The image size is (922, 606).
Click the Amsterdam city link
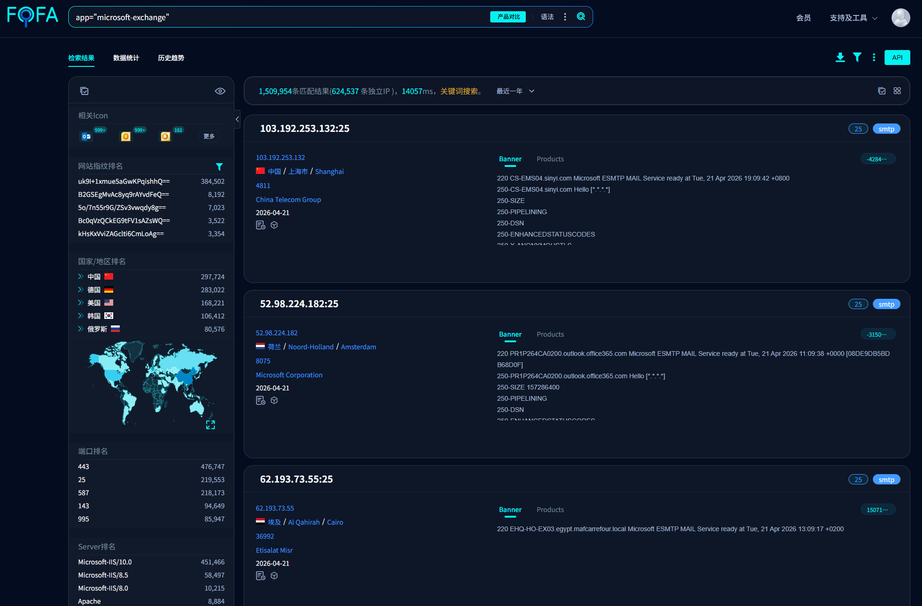(x=358, y=347)
